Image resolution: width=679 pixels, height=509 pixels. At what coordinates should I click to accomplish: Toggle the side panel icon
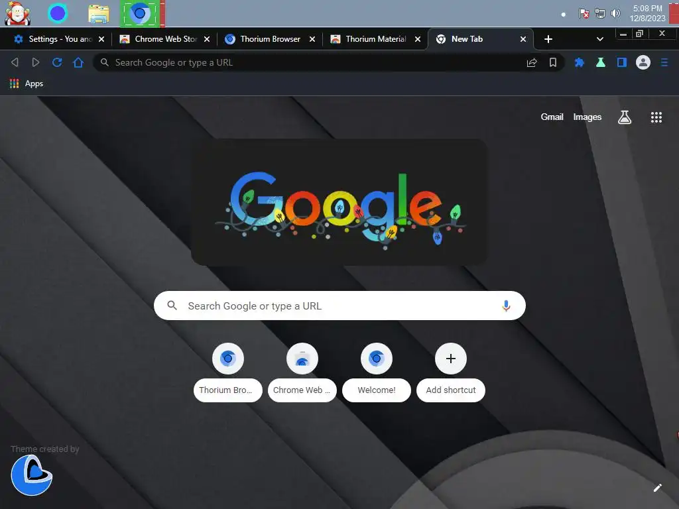point(622,62)
